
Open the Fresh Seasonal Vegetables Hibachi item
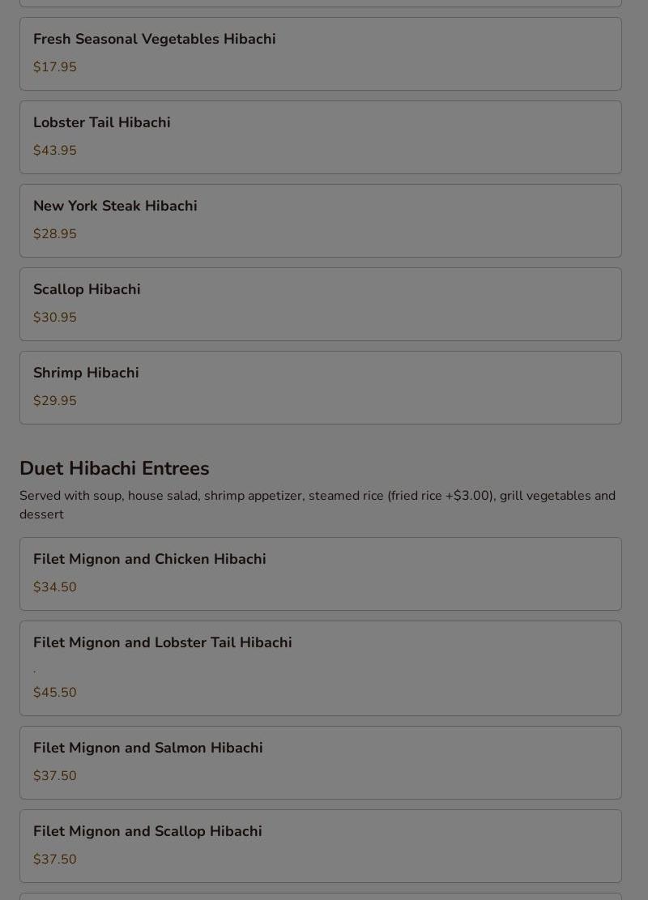pyautogui.click(x=155, y=39)
